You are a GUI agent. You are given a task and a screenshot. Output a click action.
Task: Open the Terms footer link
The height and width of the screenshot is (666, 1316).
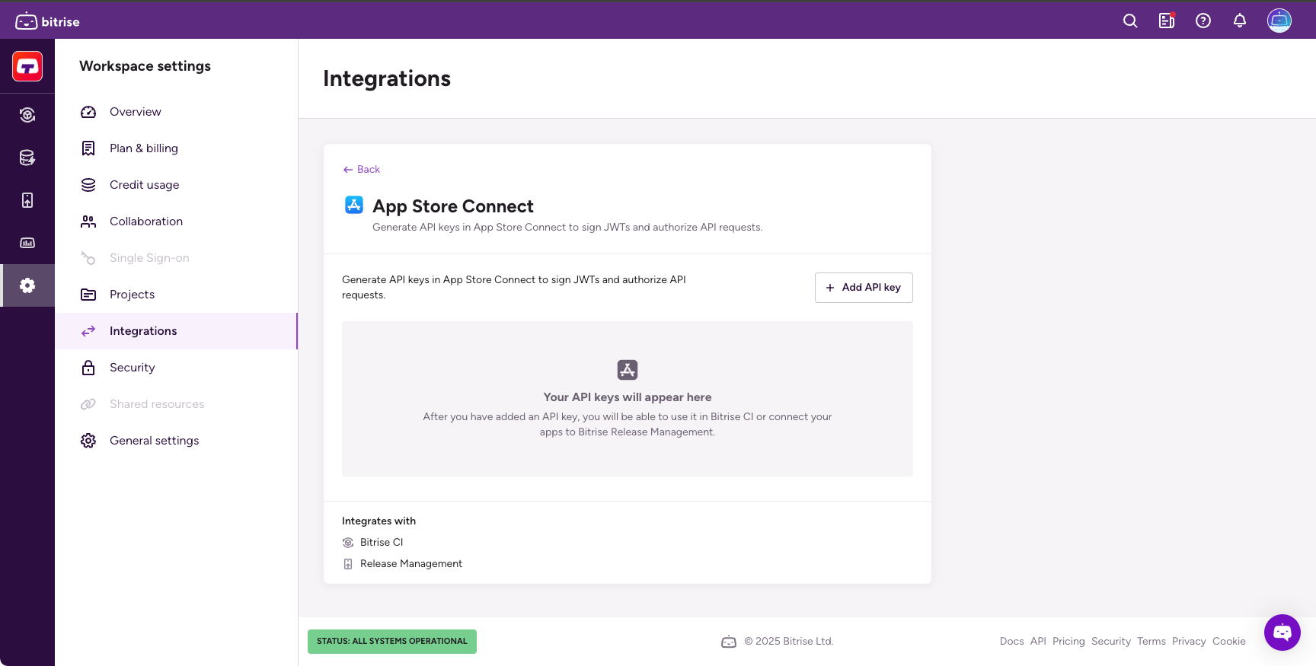(1151, 642)
